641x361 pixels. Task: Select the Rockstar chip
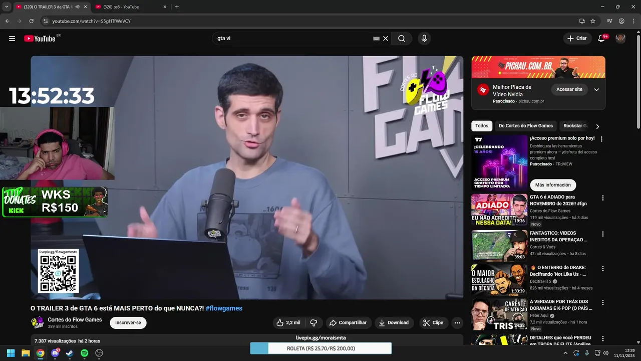coord(573,126)
